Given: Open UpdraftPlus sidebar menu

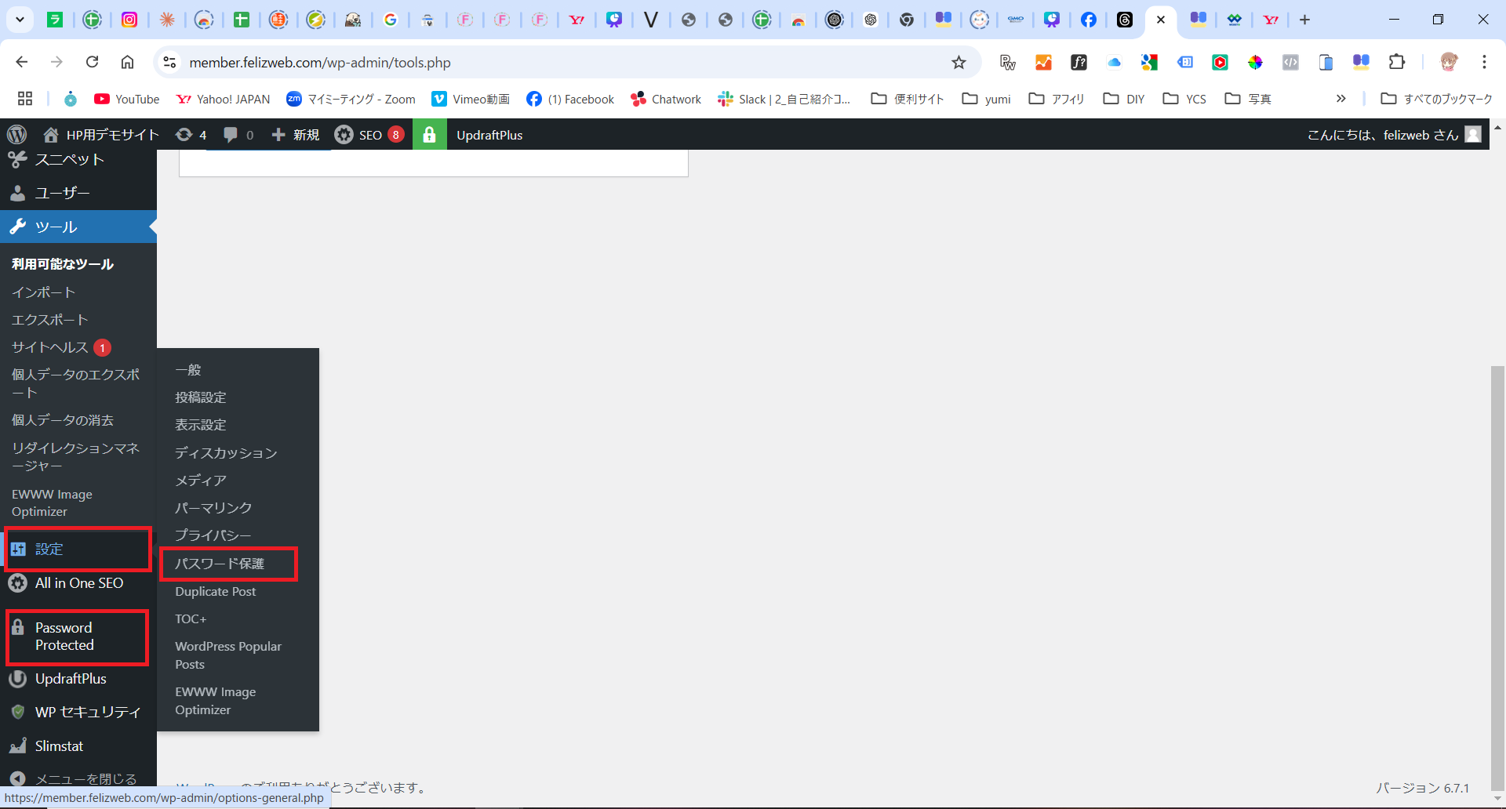Looking at the screenshot, I should (x=78, y=679).
